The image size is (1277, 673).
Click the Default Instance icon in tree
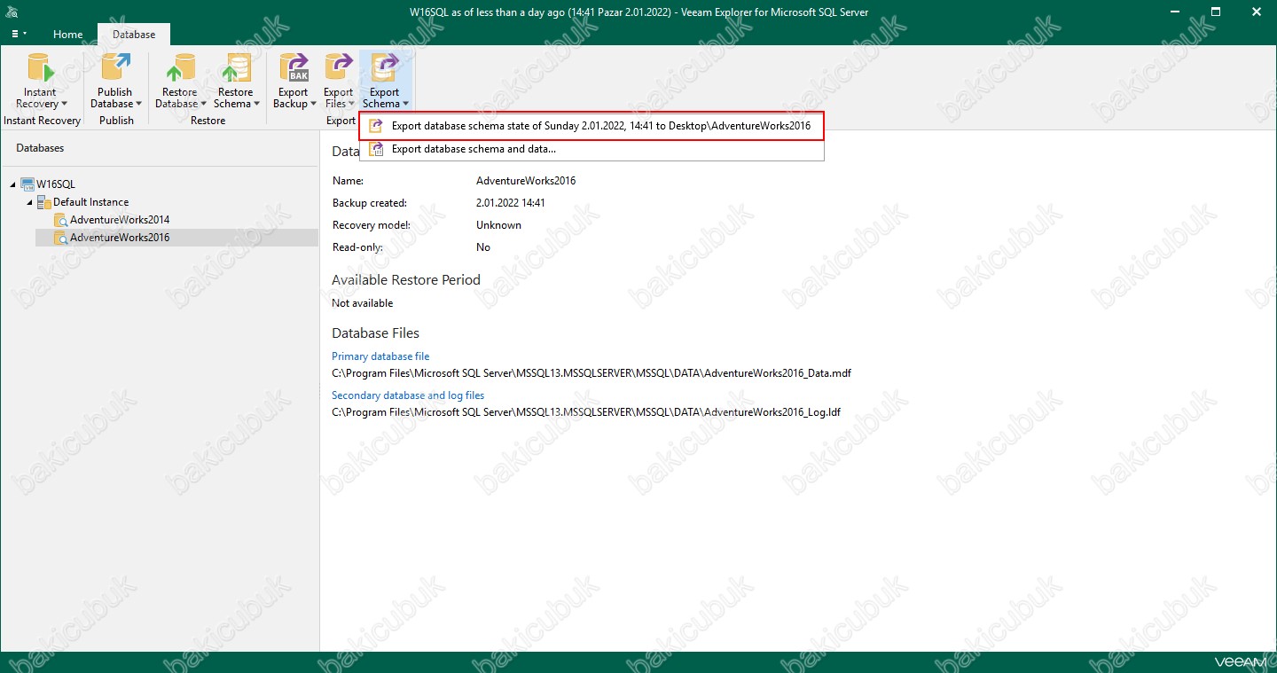(x=44, y=202)
